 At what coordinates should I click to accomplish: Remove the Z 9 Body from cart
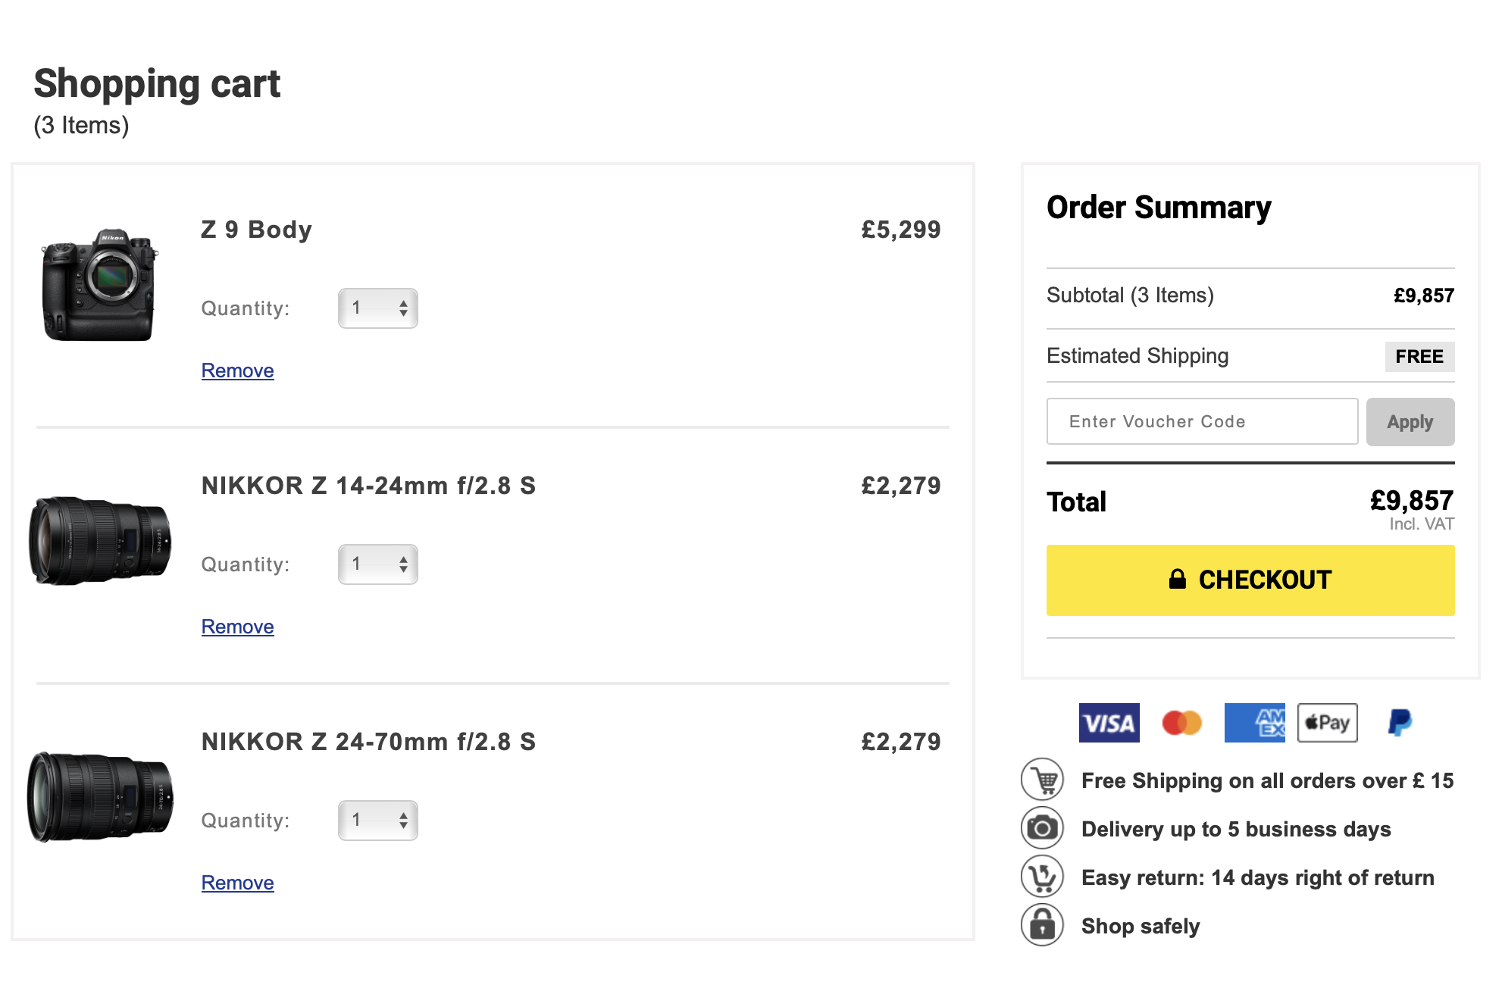pyautogui.click(x=237, y=370)
